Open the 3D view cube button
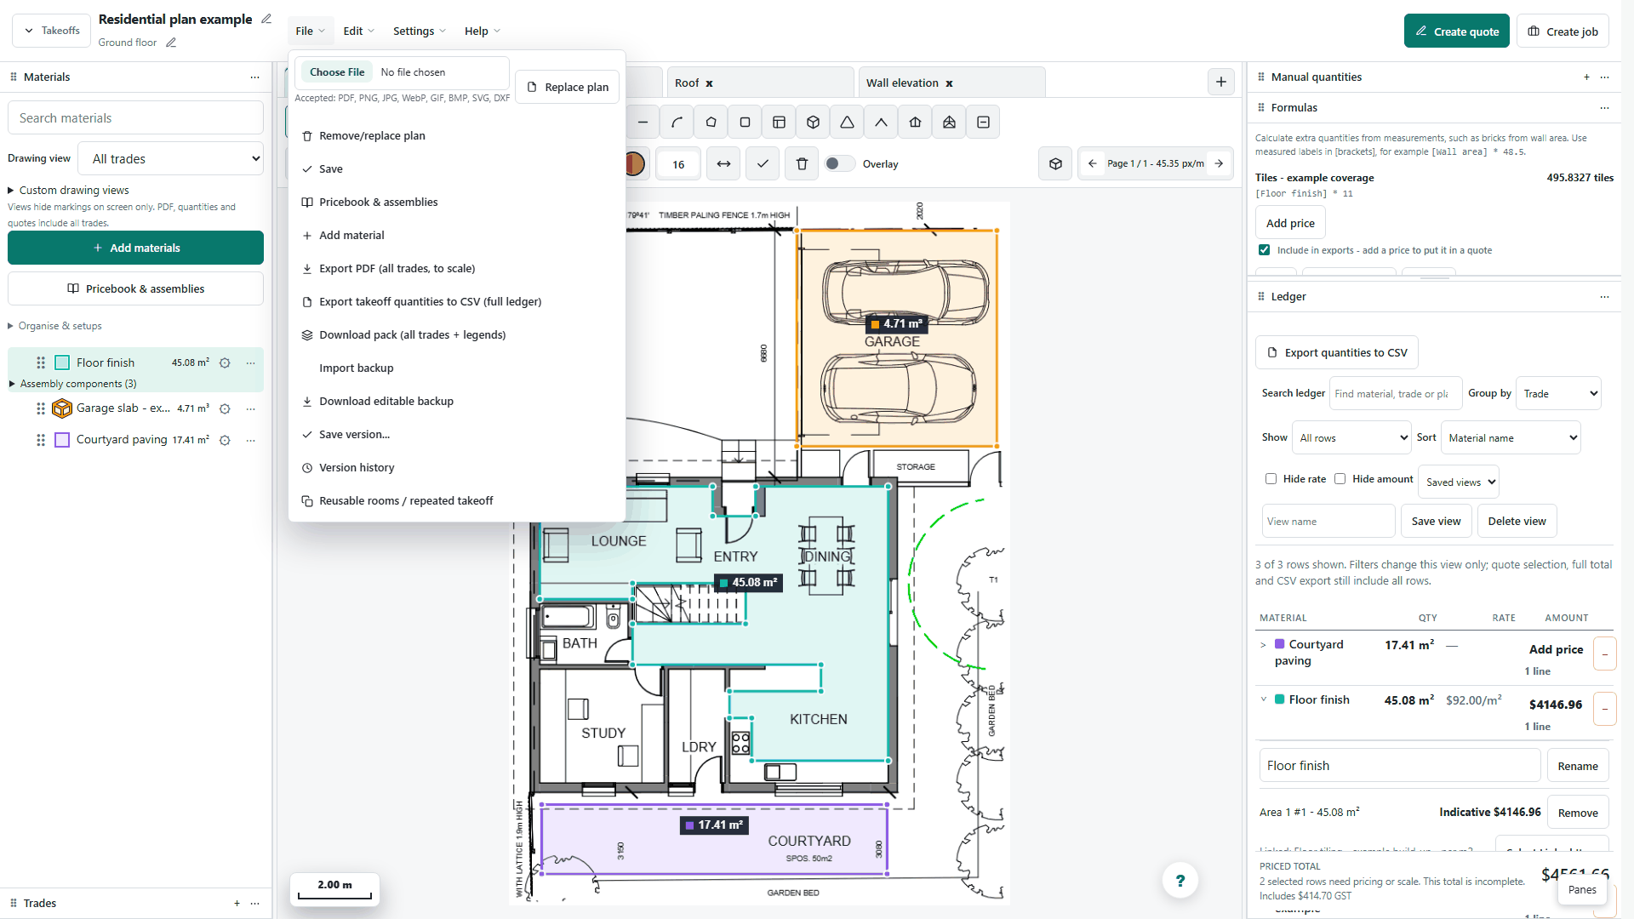Image resolution: width=1634 pixels, height=919 pixels. 1055,164
